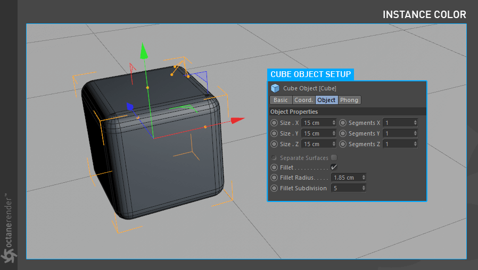Toggle Fillet Subdivision animation dot
Image resolution: width=478 pixels, height=270 pixels.
point(274,188)
